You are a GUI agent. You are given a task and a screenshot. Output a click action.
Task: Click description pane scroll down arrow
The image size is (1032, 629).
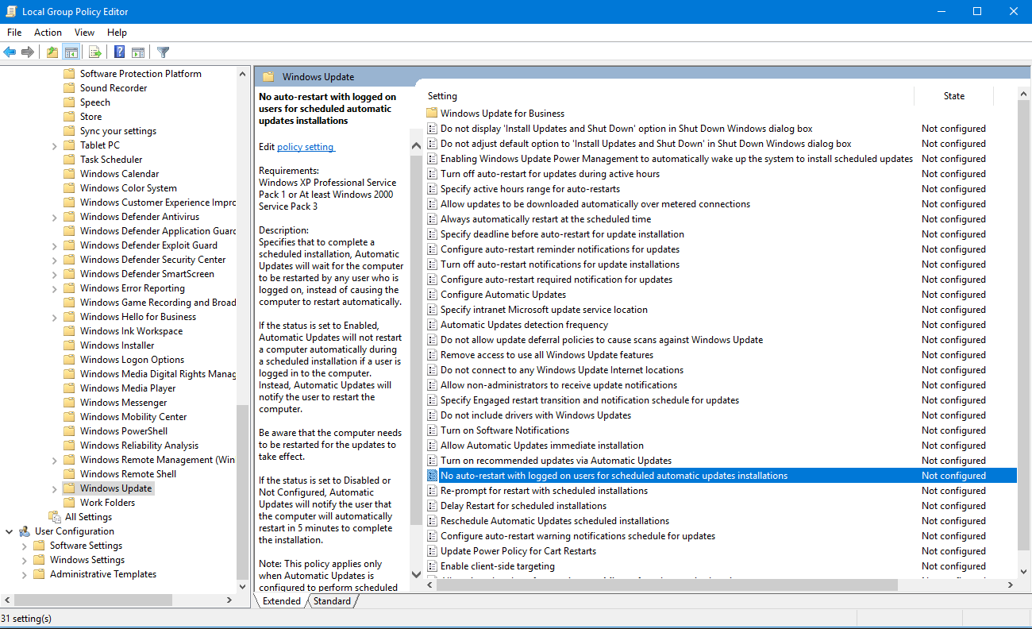[416, 574]
